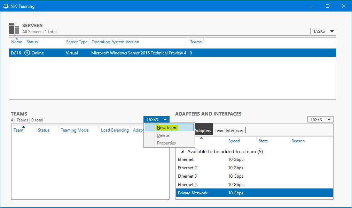The width and height of the screenshot is (352, 208).
Task: Open the Teams TASKS dropdown
Action: (x=156, y=120)
